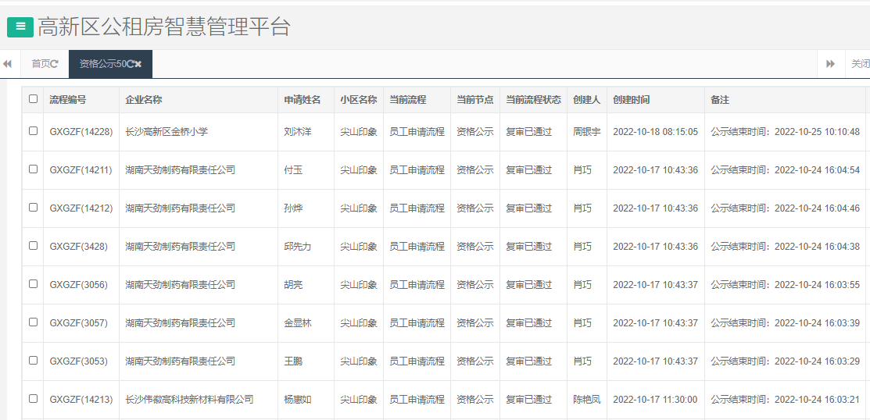Check the row for GXGZF(3056)
870x420 pixels.
click(33, 283)
